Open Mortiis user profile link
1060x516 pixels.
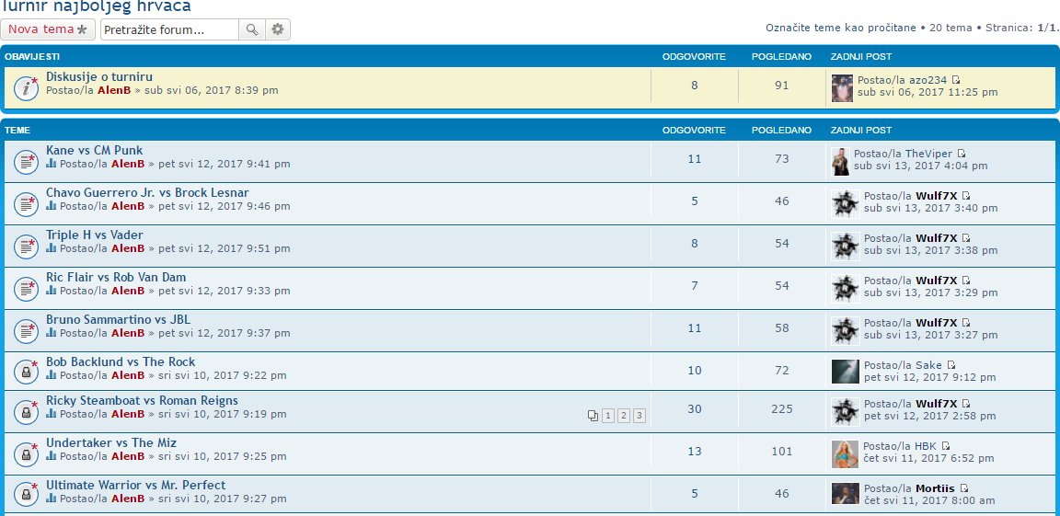point(935,488)
